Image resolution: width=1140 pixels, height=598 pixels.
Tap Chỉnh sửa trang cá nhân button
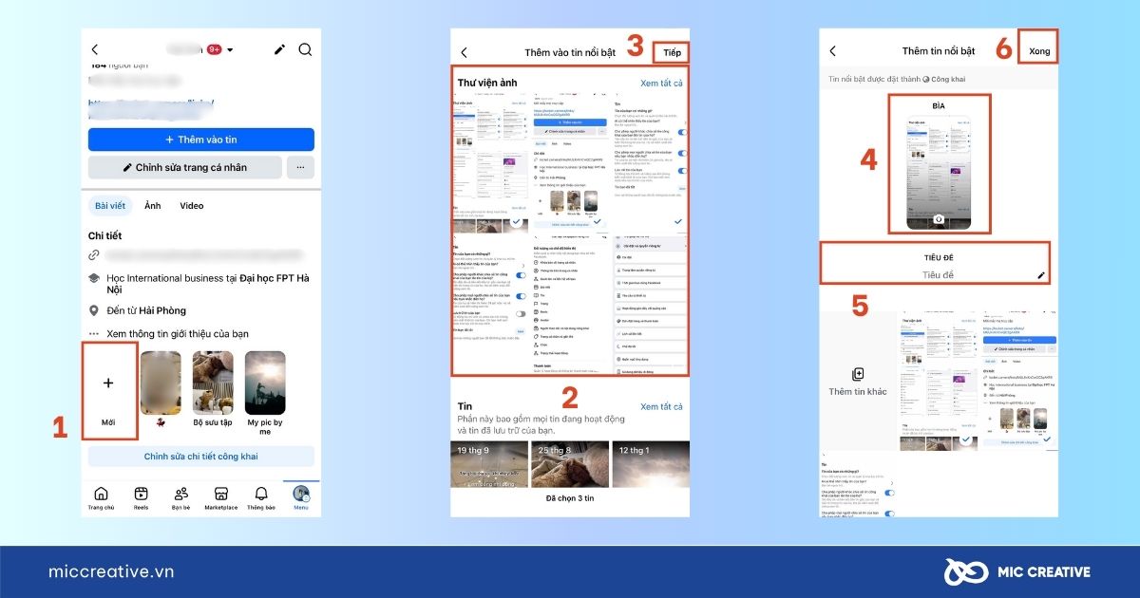(185, 167)
